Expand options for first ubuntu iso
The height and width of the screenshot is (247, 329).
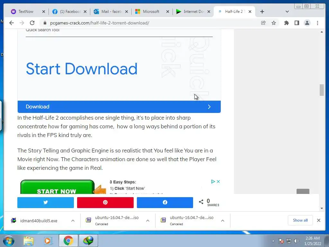148,221
